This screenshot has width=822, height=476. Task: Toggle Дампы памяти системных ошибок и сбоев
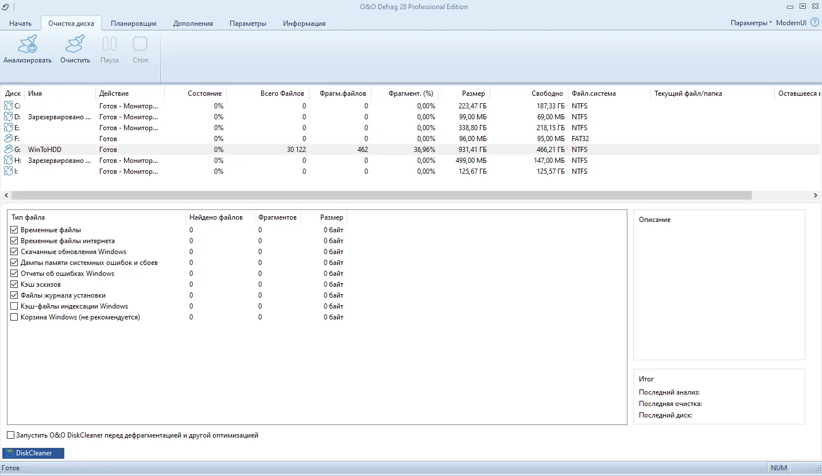click(14, 263)
